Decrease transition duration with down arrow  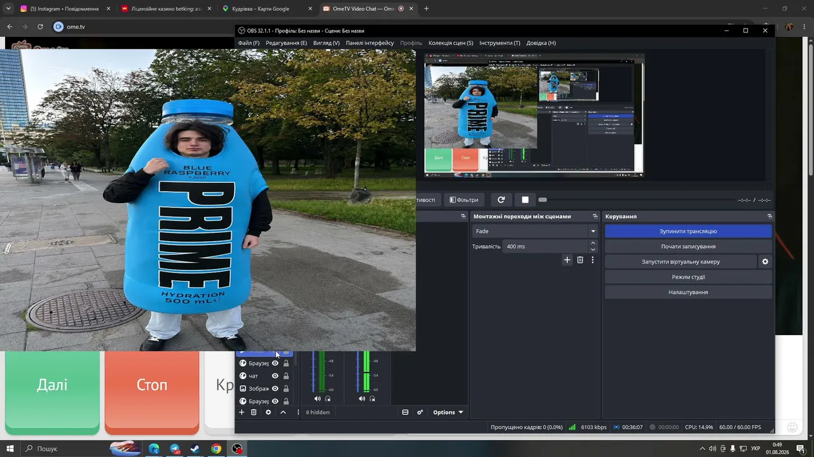593,249
